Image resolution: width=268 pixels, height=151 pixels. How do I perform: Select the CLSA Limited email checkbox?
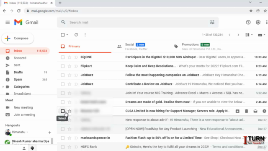coord(63,111)
